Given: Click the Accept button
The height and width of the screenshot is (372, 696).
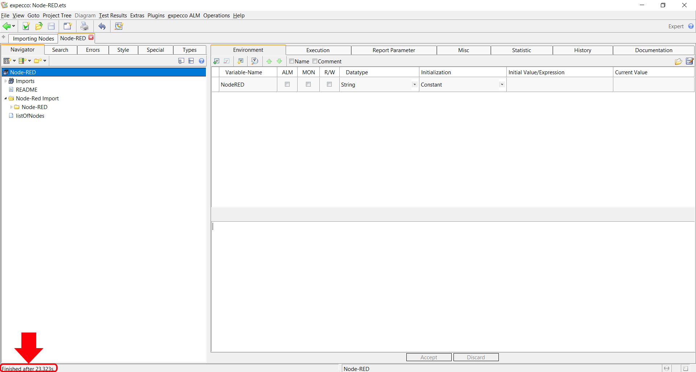Looking at the screenshot, I should [429, 357].
